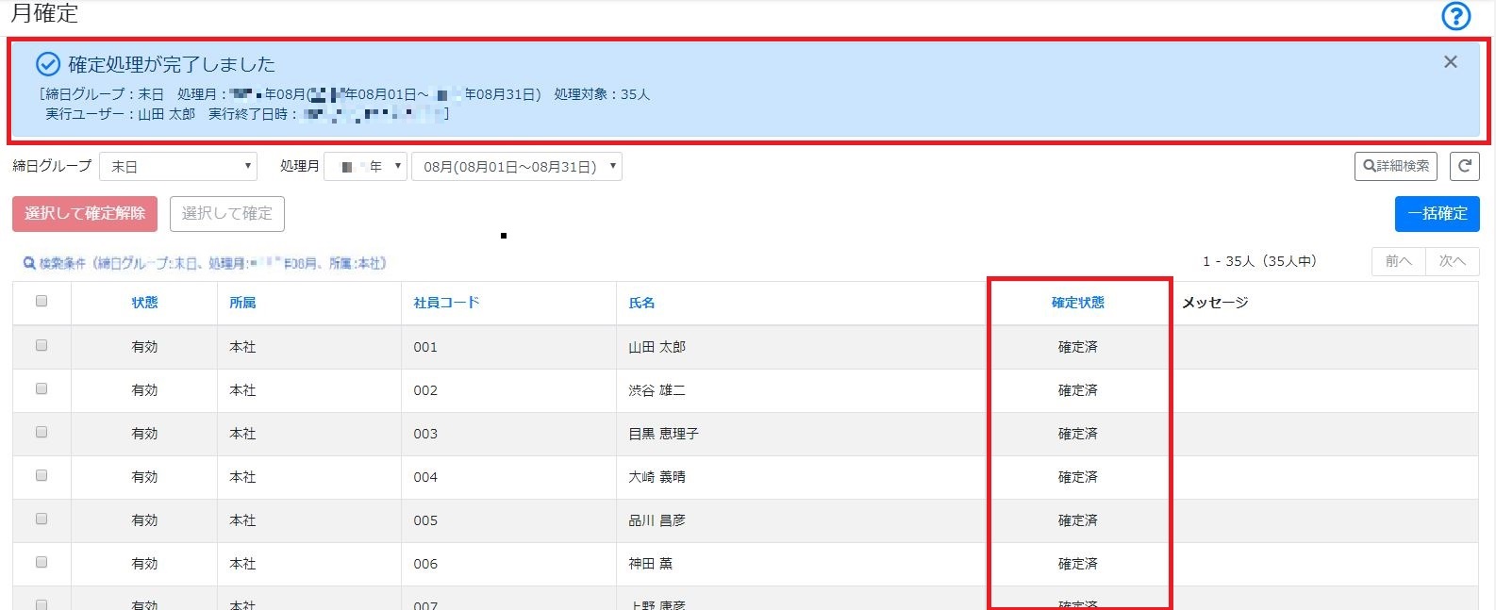This screenshot has width=1496, height=610.
Task: Click the 確定処理が完了しました message
Action: (172, 64)
